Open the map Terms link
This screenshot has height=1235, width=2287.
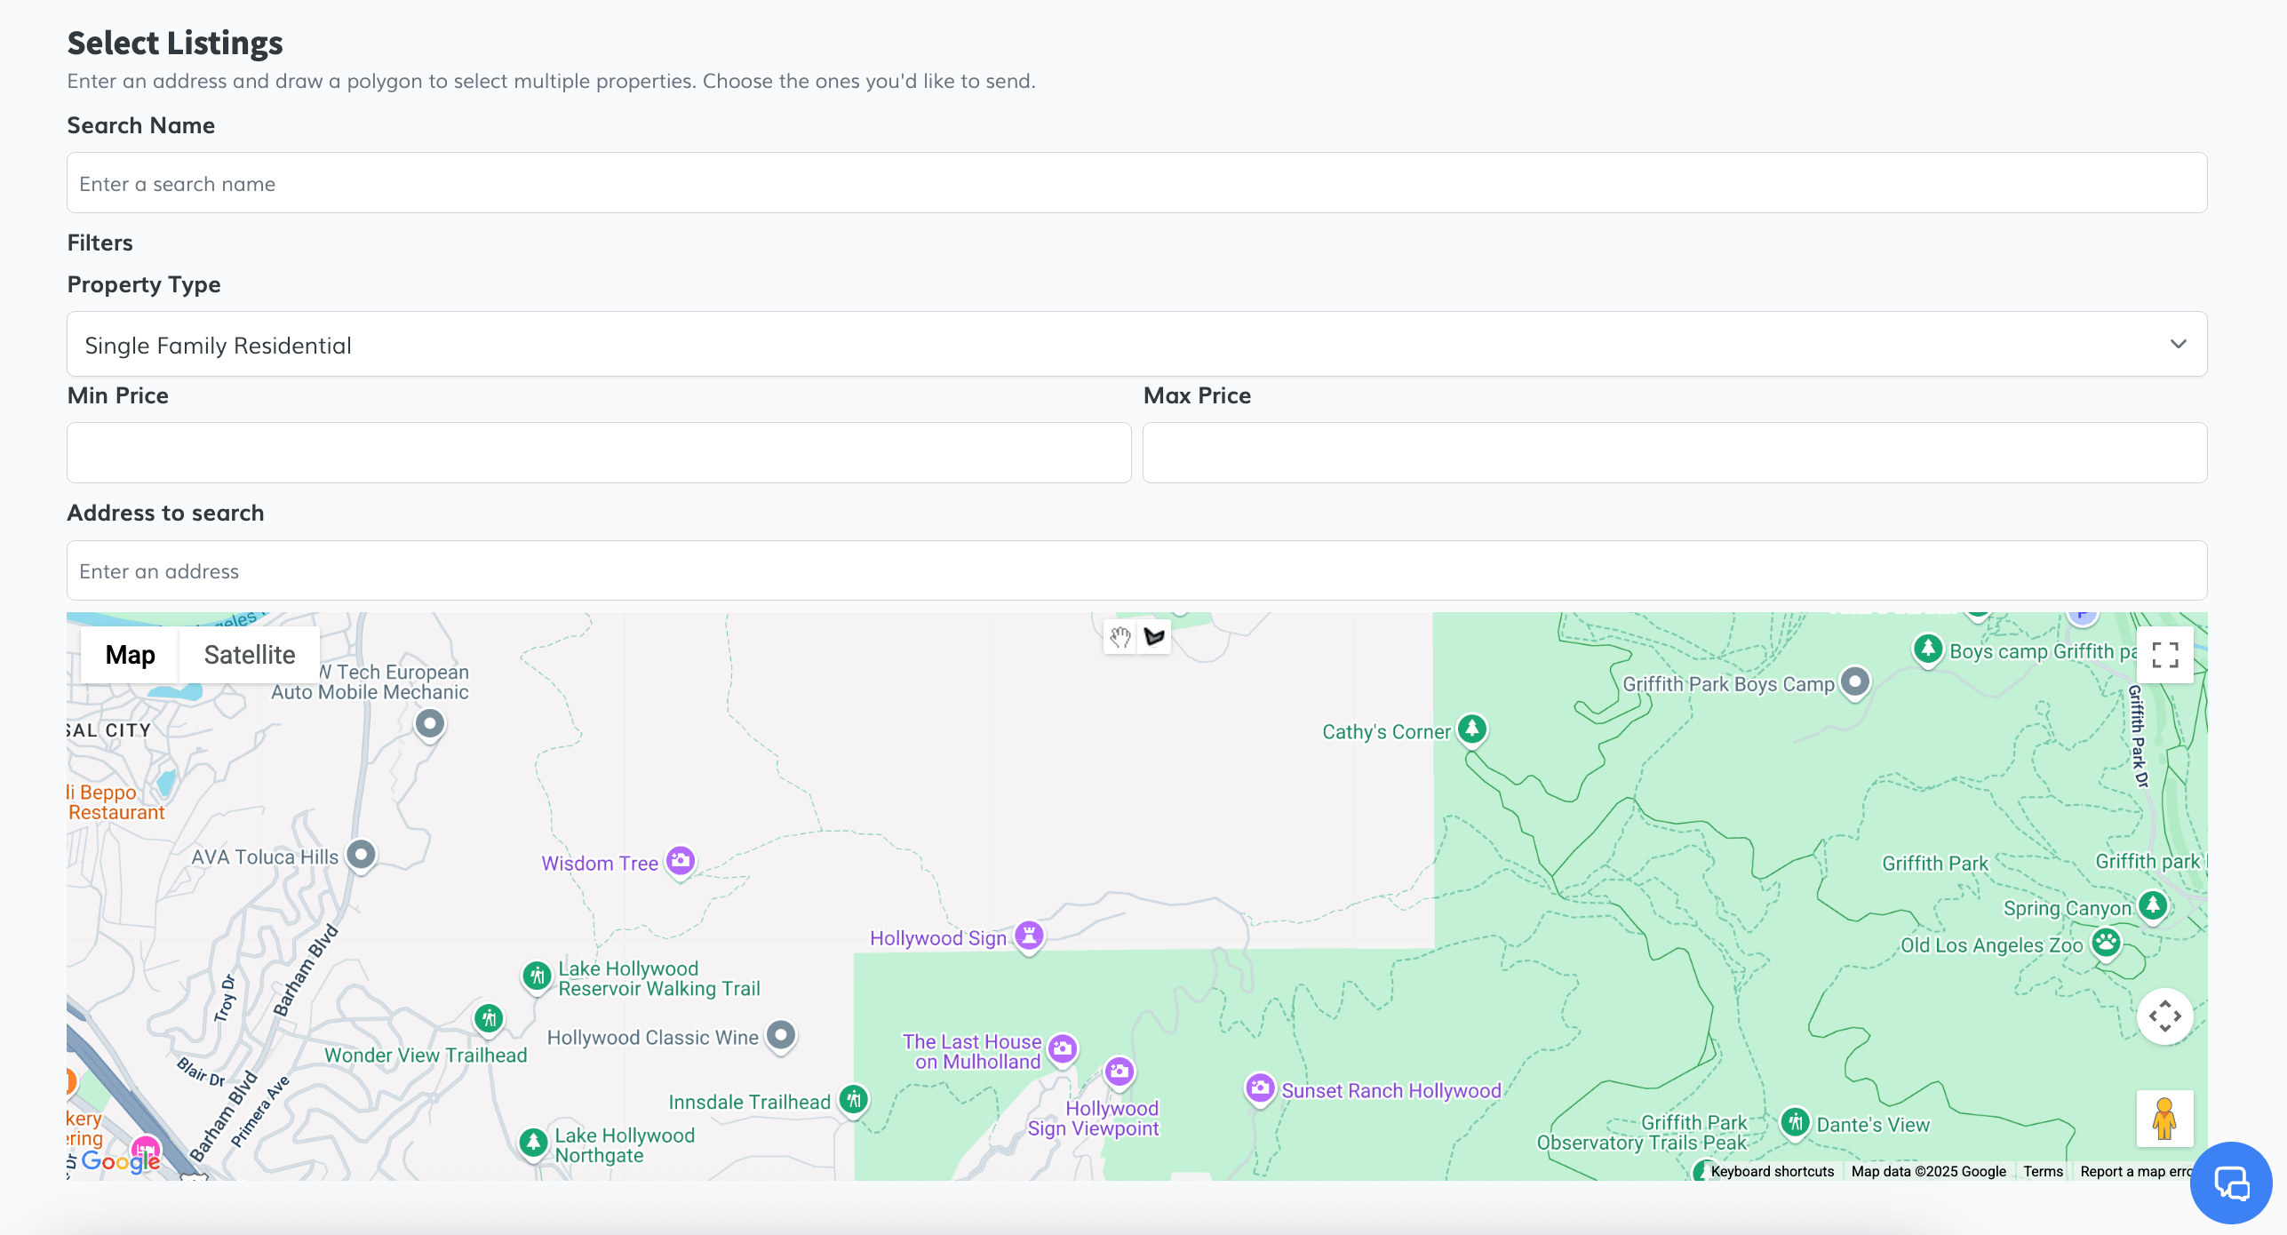(x=2043, y=1172)
